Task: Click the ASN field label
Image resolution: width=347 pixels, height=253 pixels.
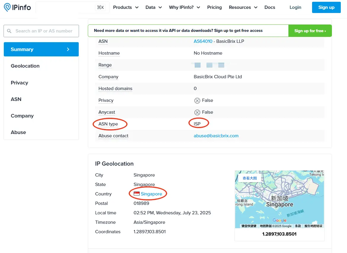Action: pyautogui.click(x=103, y=41)
